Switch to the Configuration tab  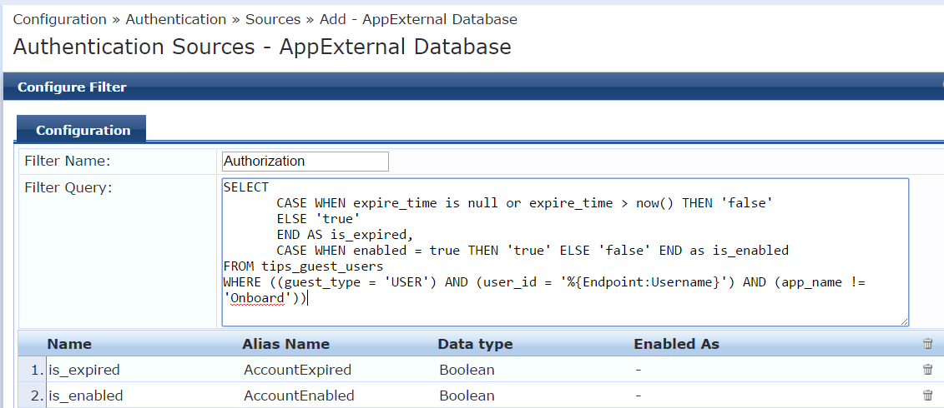[82, 130]
